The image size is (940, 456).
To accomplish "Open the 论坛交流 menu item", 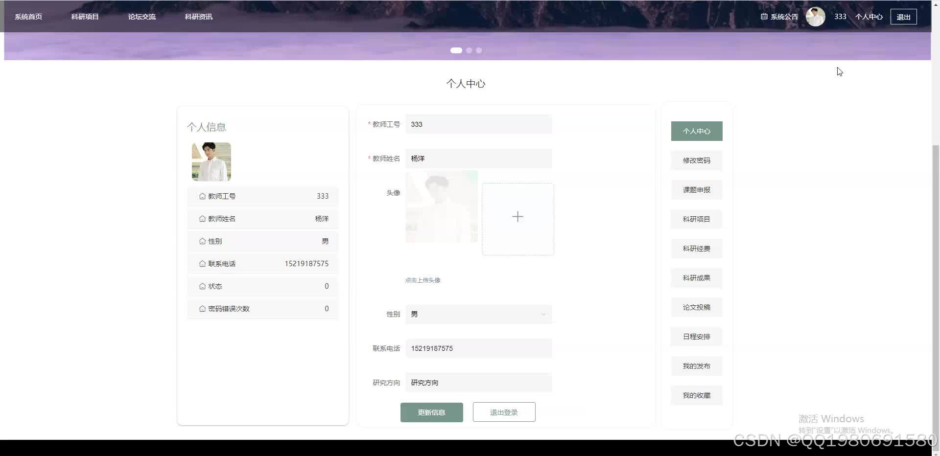I will click(x=141, y=16).
